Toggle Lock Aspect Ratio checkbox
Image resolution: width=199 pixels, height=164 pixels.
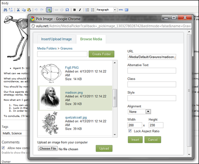(x=130, y=131)
